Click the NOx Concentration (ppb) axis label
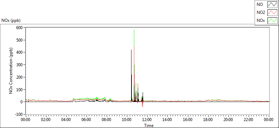The width and height of the screenshot is (279, 128). point(11,70)
